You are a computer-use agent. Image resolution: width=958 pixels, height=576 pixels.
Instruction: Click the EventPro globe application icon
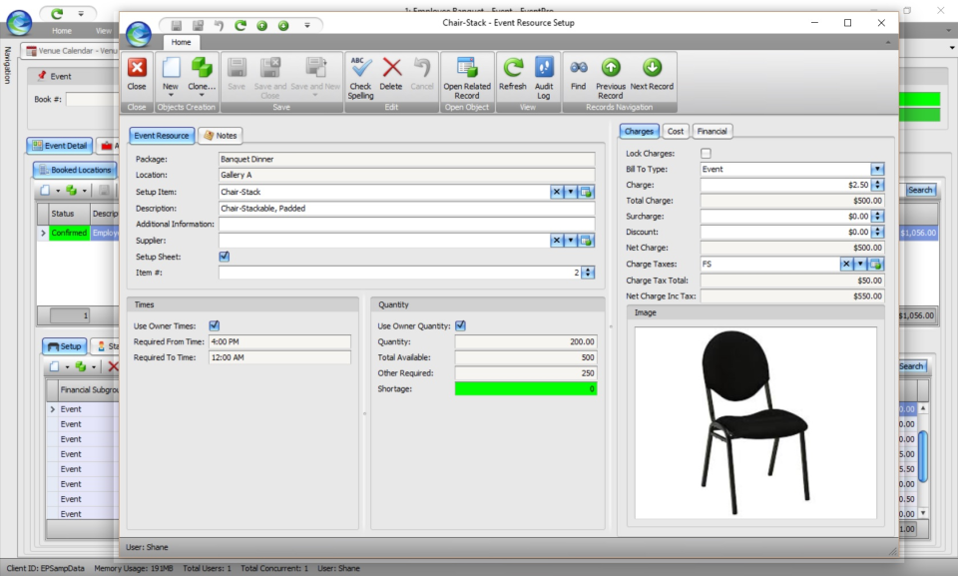tap(139, 34)
